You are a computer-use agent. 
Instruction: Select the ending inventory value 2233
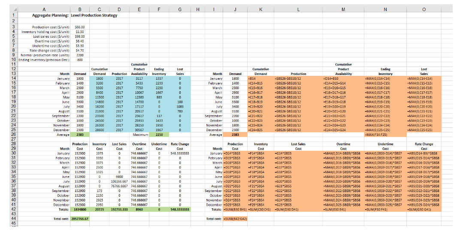159,83
